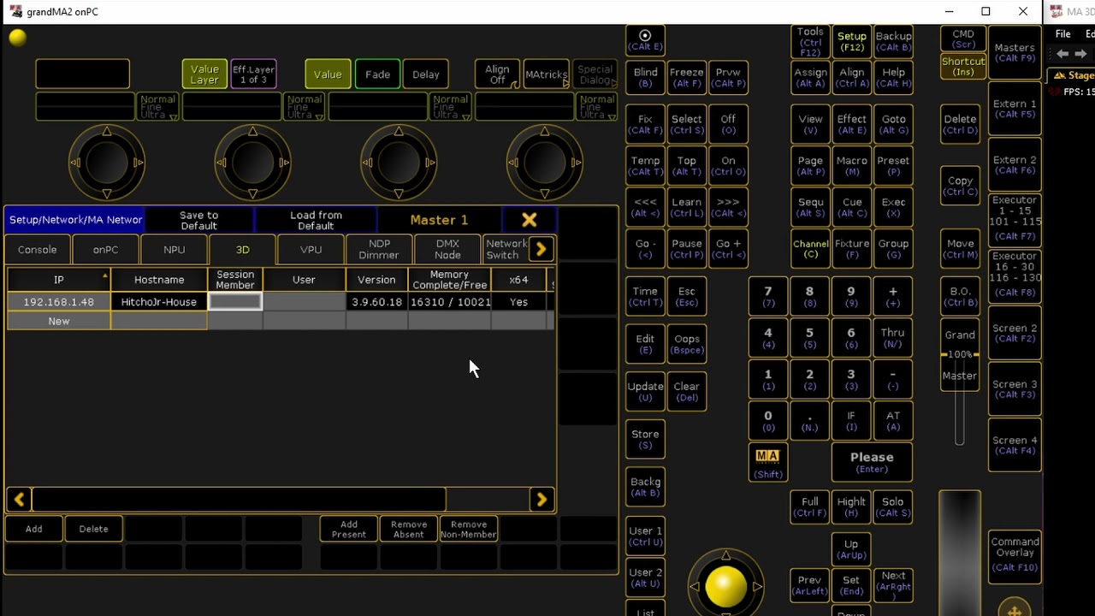Click the numeric keypad 7 key

pyautogui.click(x=767, y=297)
